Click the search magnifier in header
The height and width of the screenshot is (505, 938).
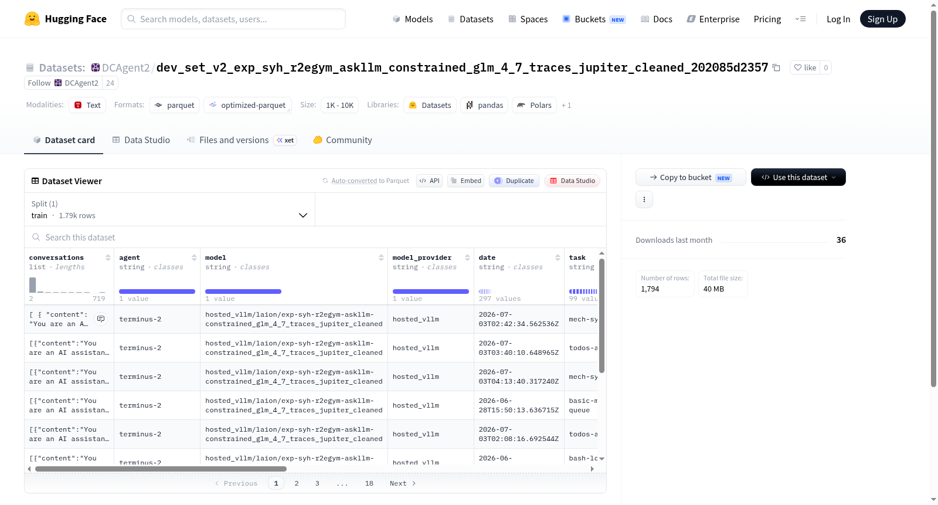point(131,19)
